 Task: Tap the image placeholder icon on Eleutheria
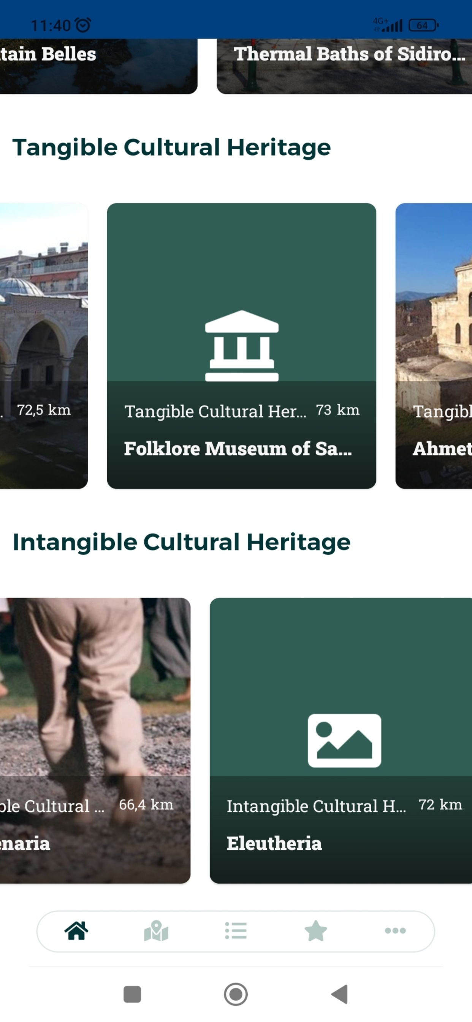(344, 740)
